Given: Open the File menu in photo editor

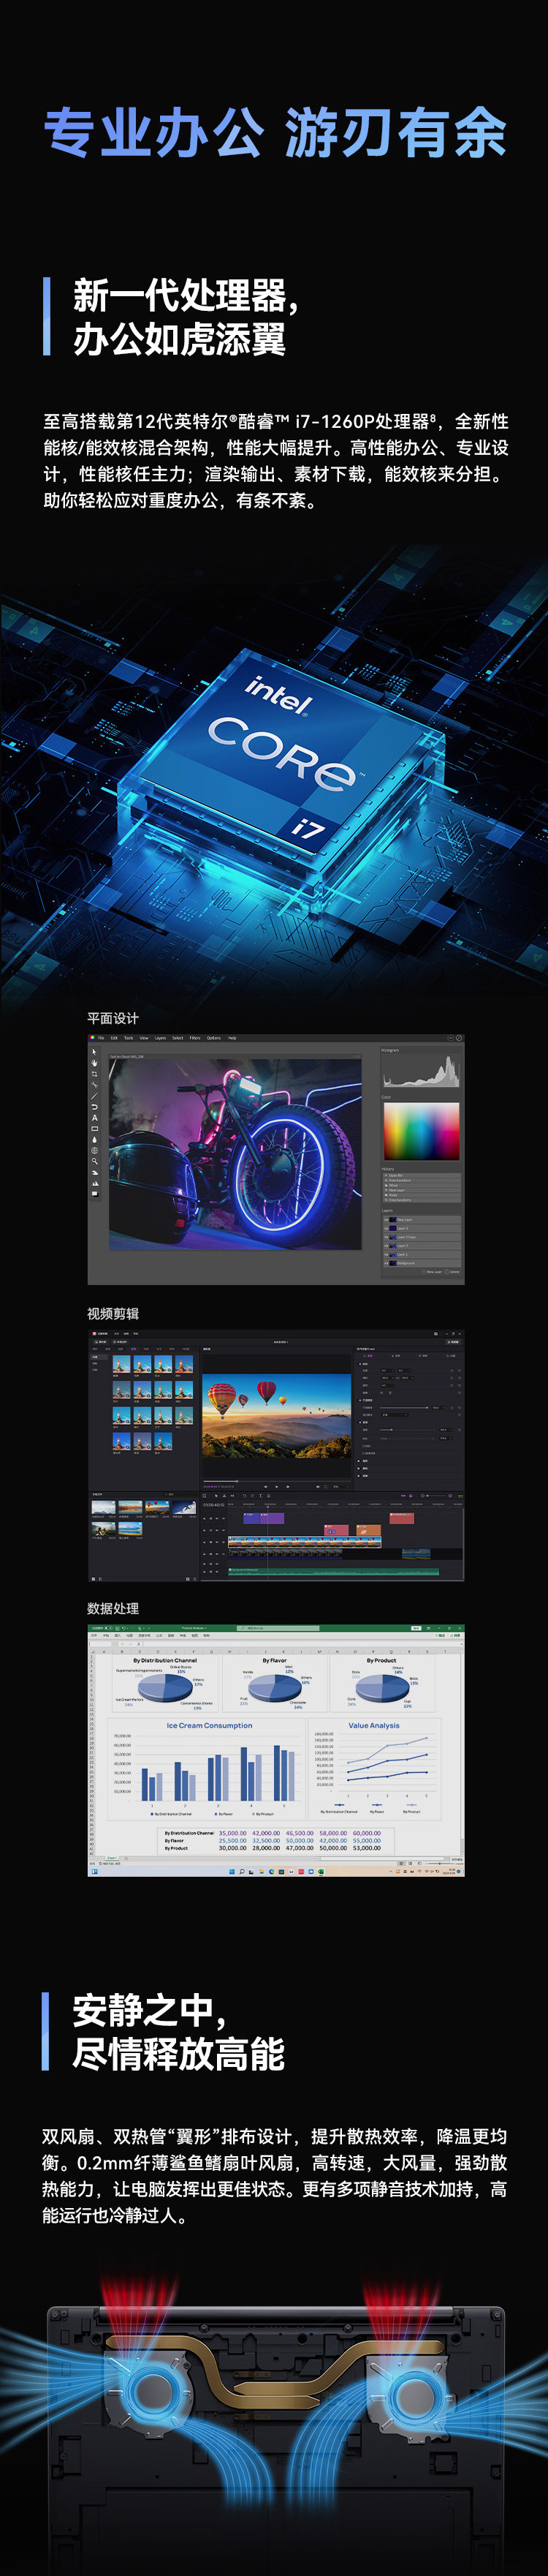Looking at the screenshot, I should [101, 1038].
